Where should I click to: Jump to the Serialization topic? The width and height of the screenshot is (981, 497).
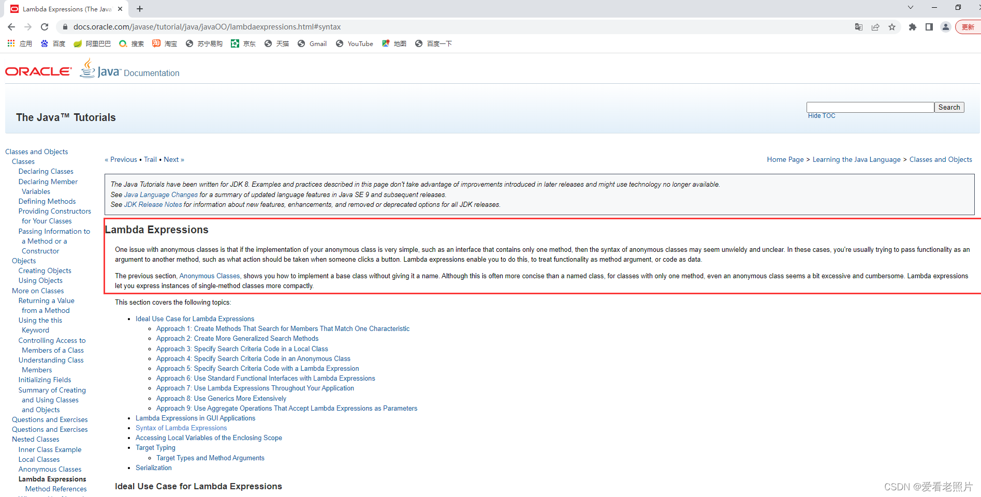pos(154,468)
